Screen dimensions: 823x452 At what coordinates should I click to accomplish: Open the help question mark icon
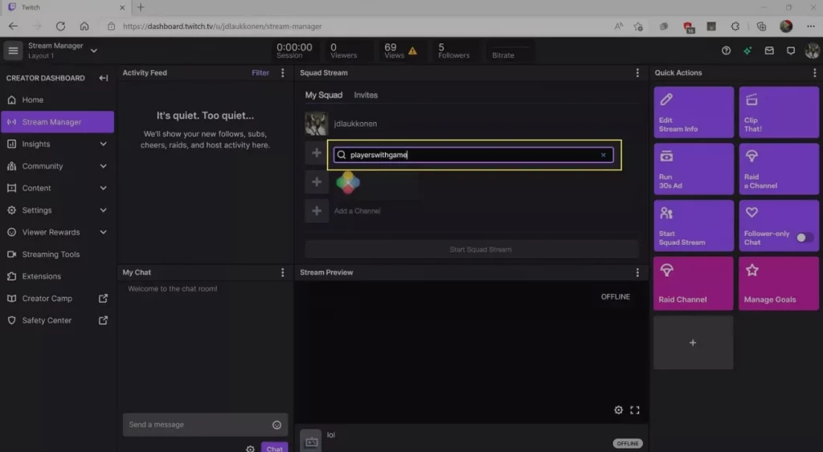(x=726, y=51)
